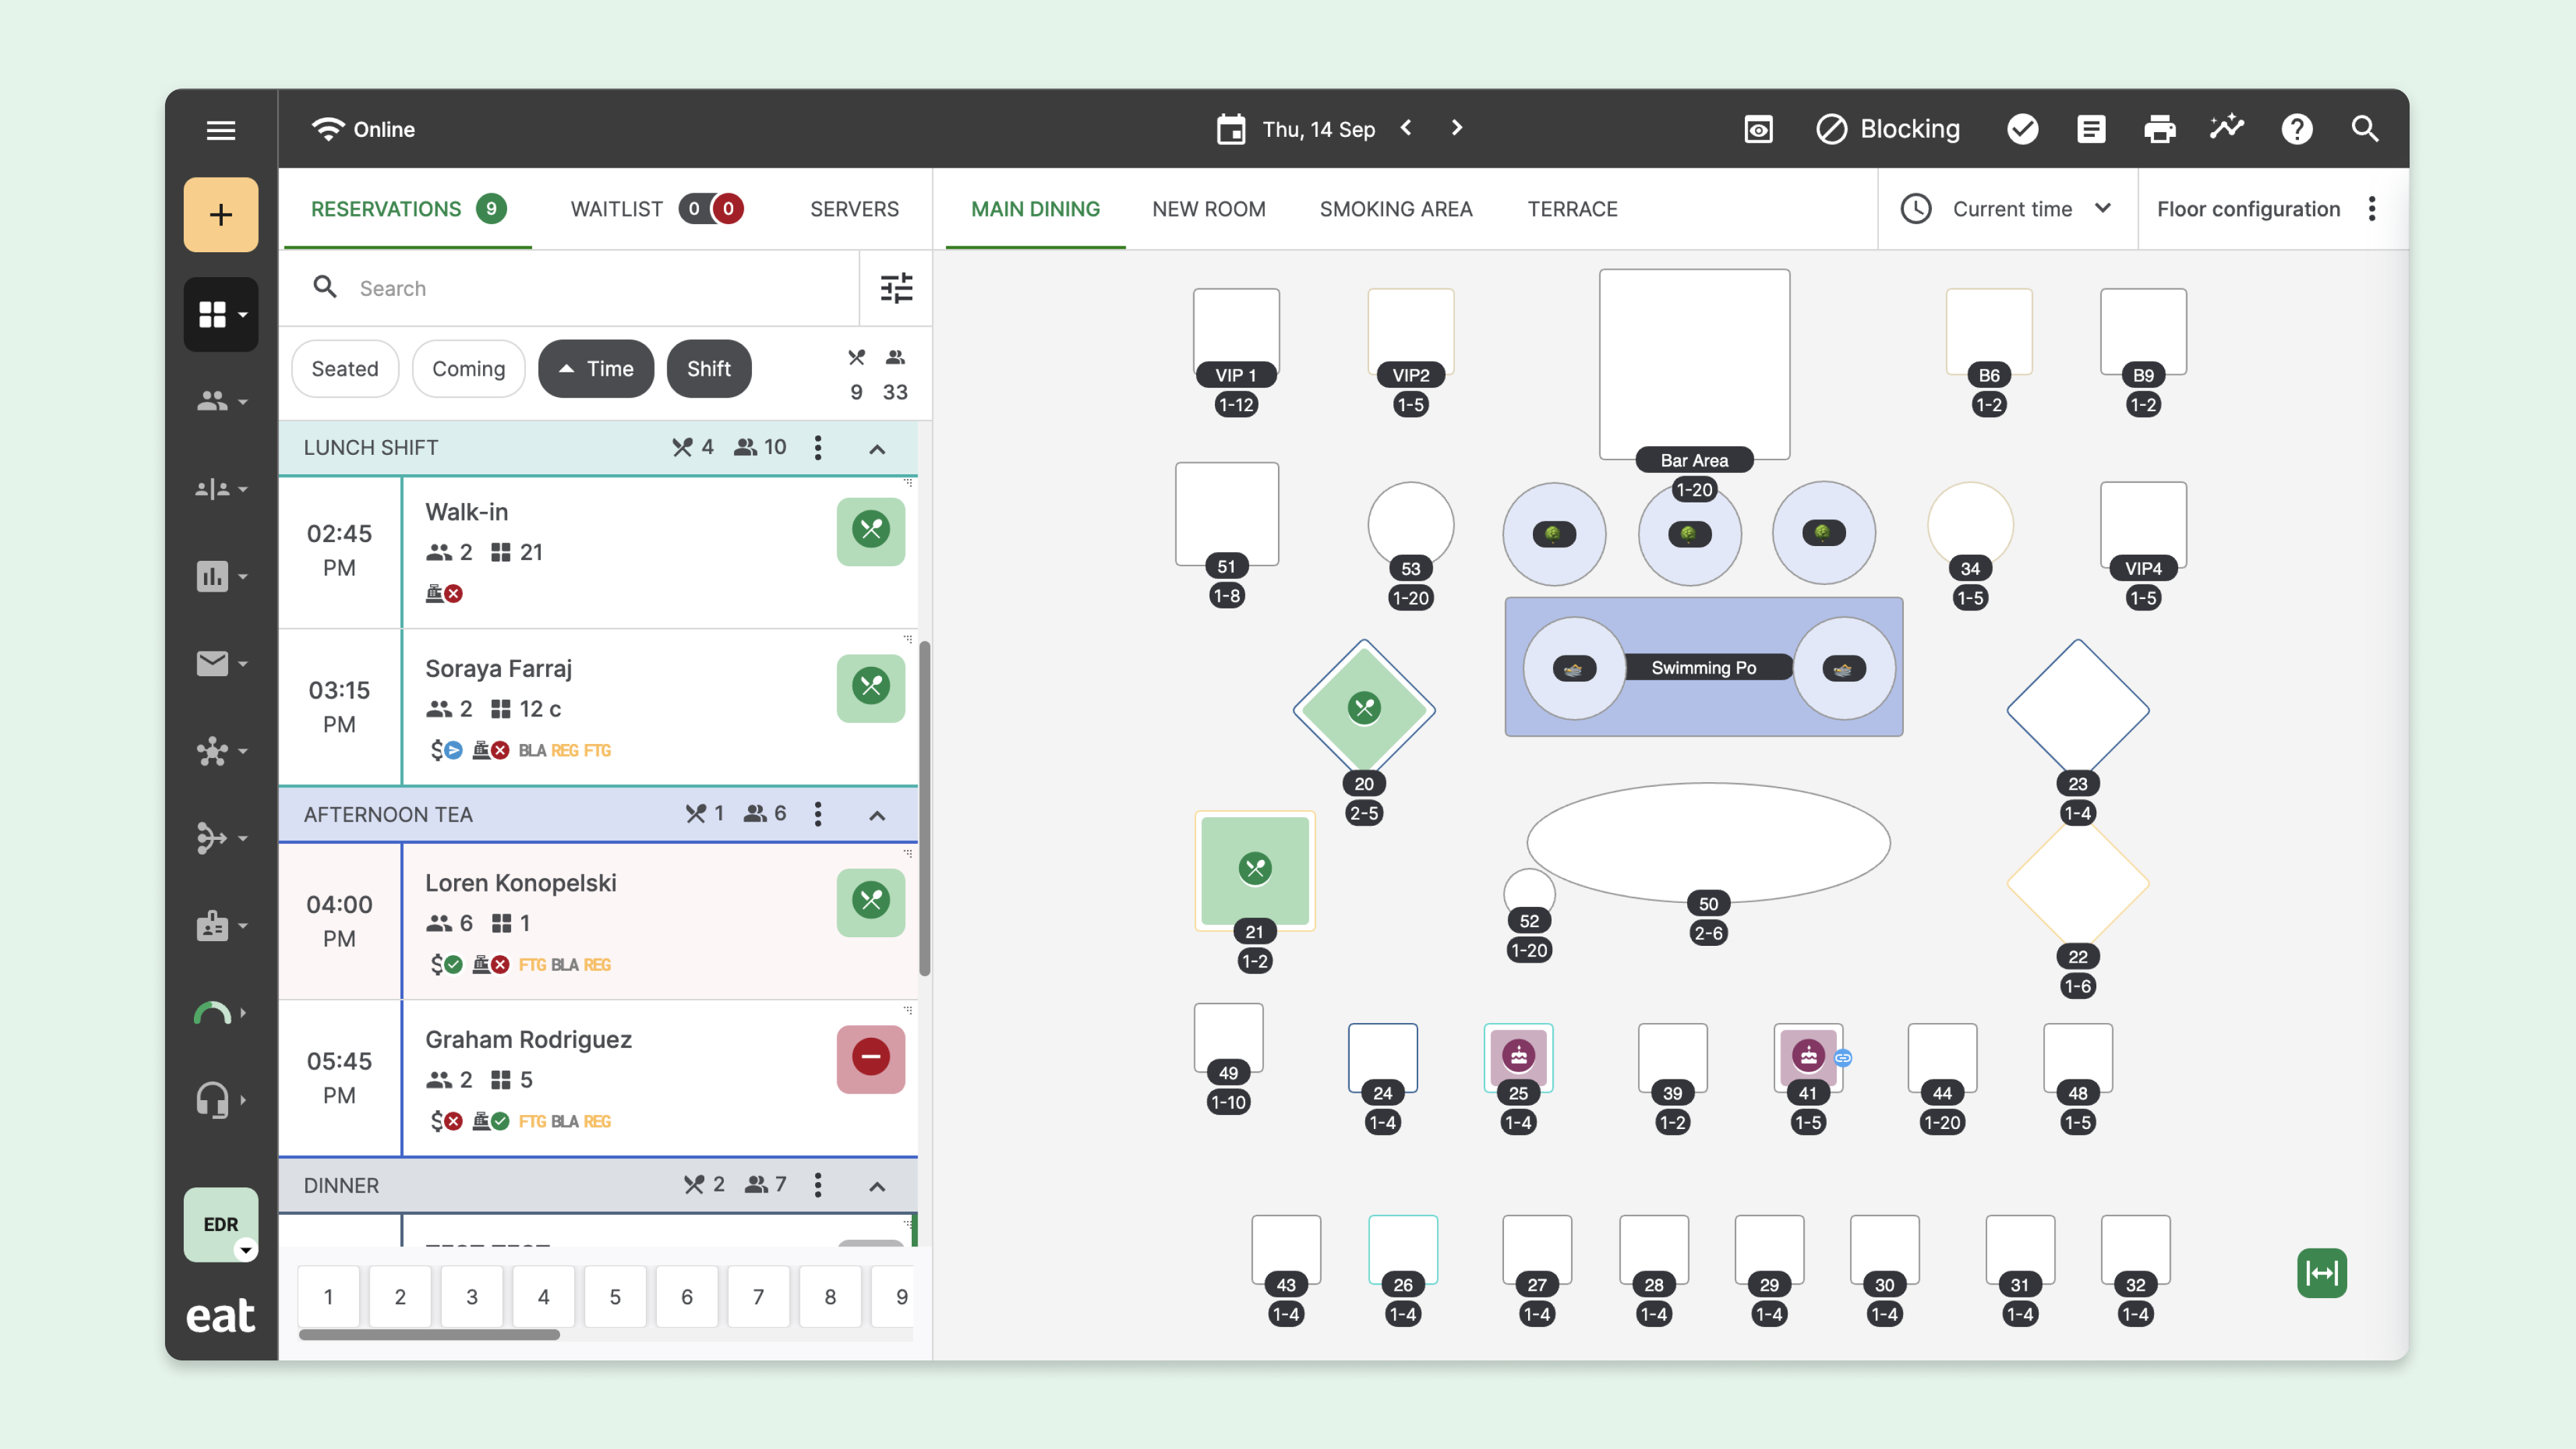
Task: Click the filter sliders icon beside search
Action: (896, 288)
